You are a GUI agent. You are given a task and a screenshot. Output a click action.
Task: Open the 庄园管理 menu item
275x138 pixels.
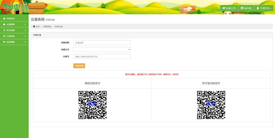14,24
